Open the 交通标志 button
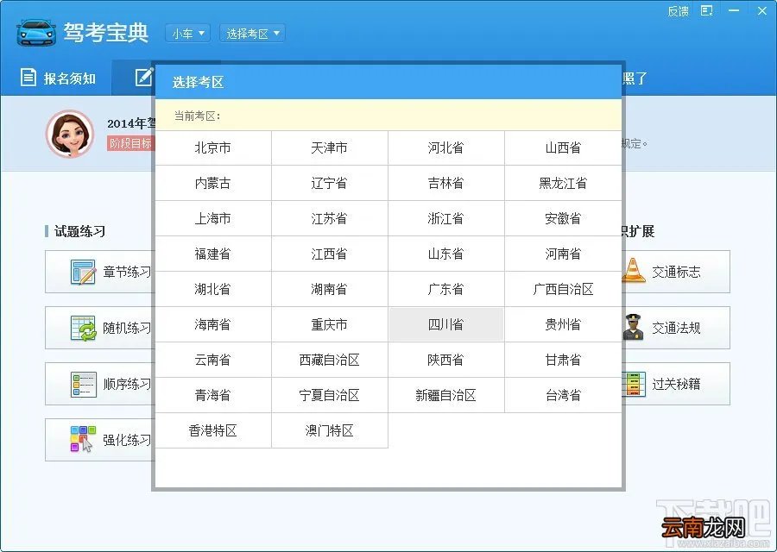Viewport: 777px width, 552px height. coord(675,272)
